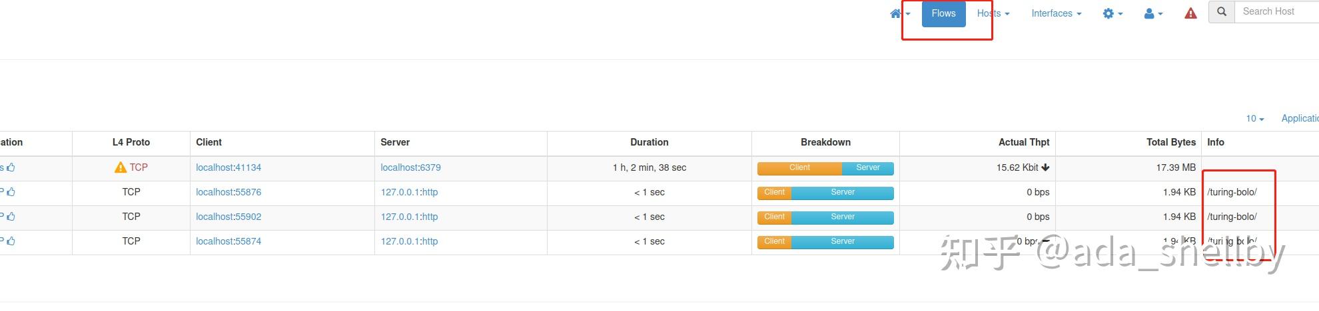Open the user account icon menu
The image size is (1319, 311).
[1152, 14]
